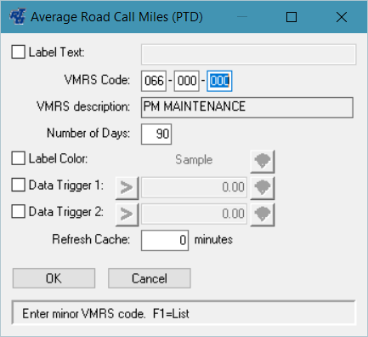This screenshot has height=337, width=368.
Task: Click the Sample color preview text
Action: point(194,159)
